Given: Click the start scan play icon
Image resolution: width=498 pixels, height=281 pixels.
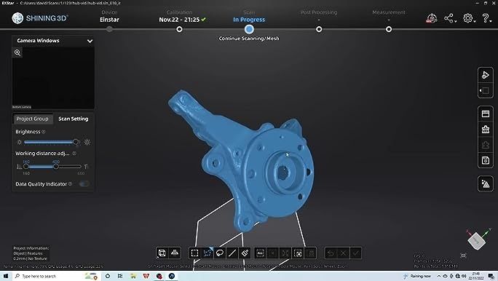Looking at the screenshot, I should [x=486, y=75].
